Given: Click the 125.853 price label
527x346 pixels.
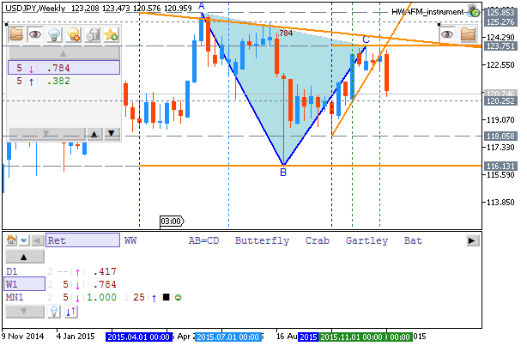Looking at the screenshot, I should 500,12.
